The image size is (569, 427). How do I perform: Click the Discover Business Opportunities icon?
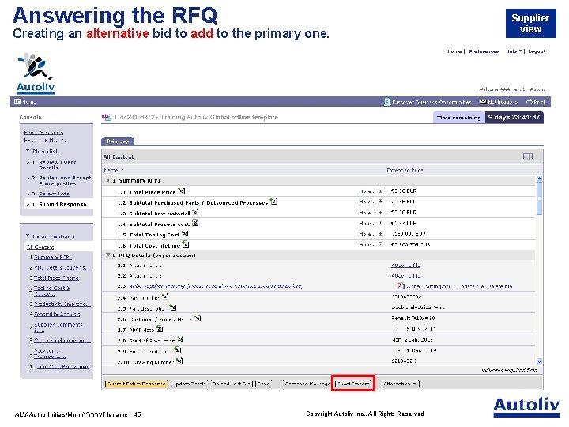coord(387,102)
